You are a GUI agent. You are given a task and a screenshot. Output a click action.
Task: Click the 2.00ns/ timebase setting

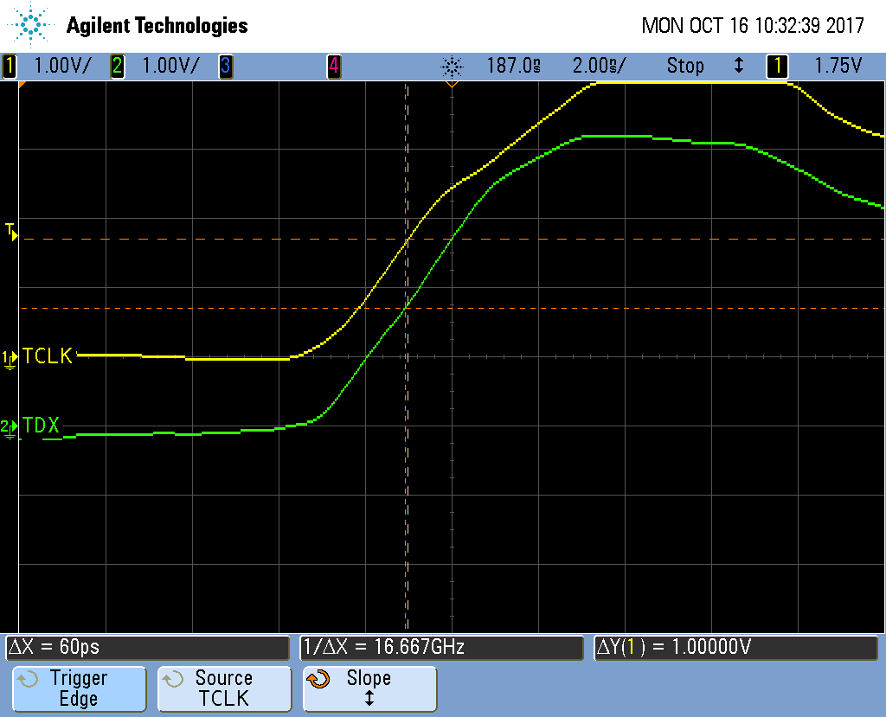(x=599, y=66)
